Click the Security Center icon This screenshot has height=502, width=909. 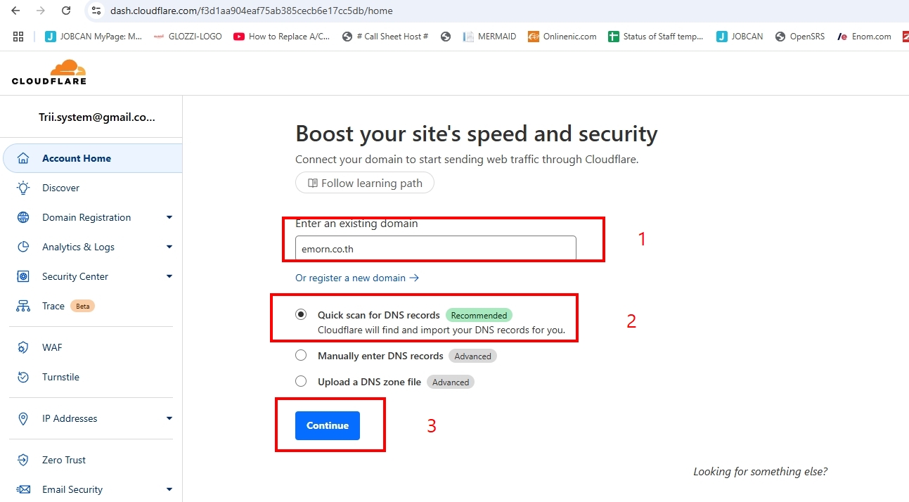pyautogui.click(x=23, y=276)
